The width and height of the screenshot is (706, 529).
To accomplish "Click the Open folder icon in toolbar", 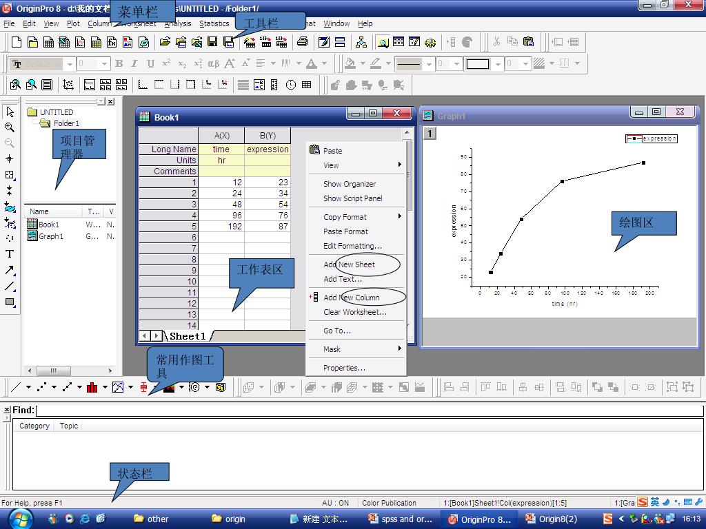I will 165,42.
